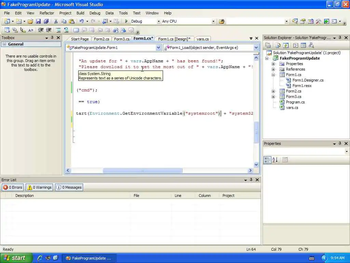Open the Start Page tab

click(80, 39)
